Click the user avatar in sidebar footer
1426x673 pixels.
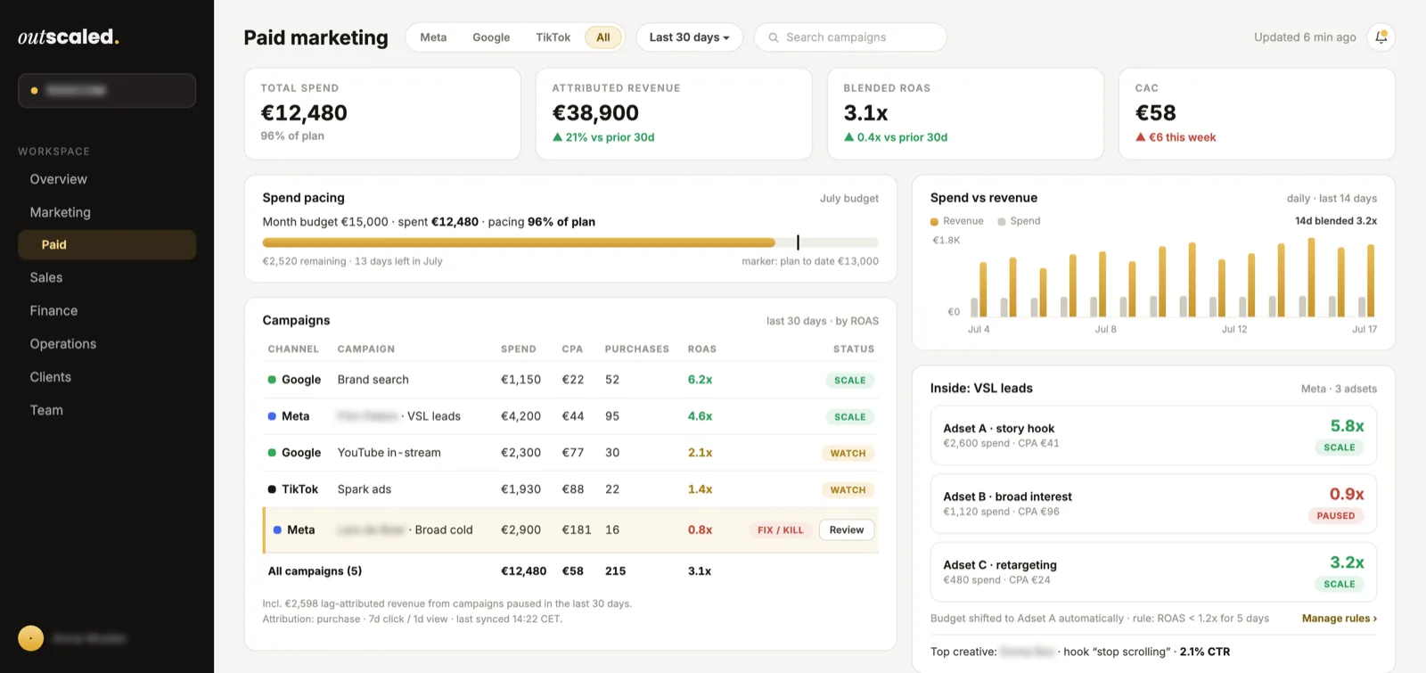30,638
